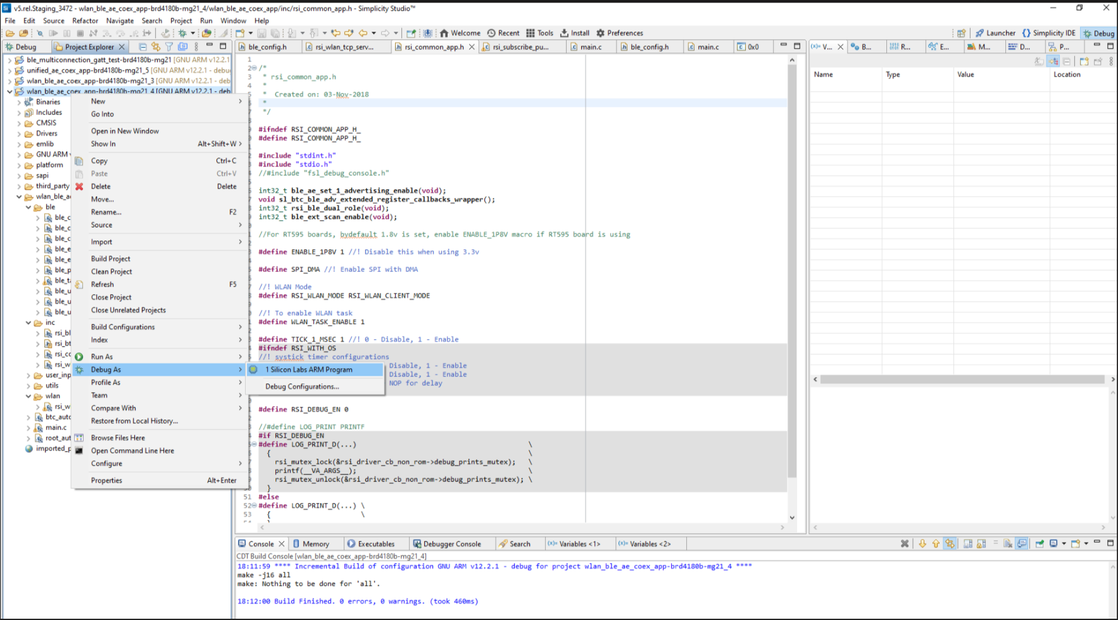Viewport: 1118px width, 620px height.
Task: Choose Build Project from context menu
Action: [x=111, y=259]
